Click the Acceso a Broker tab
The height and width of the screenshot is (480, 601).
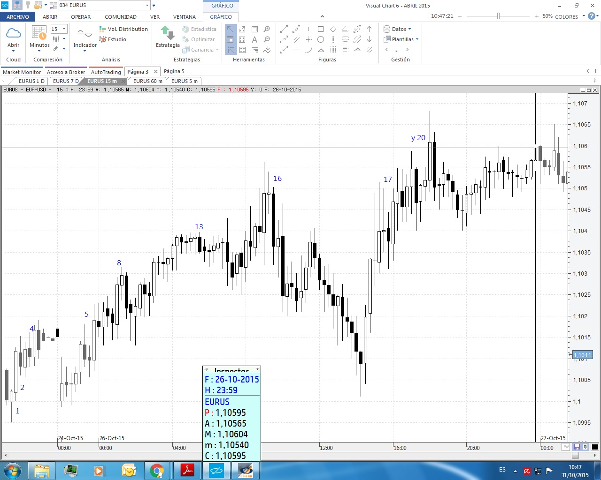point(66,72)
